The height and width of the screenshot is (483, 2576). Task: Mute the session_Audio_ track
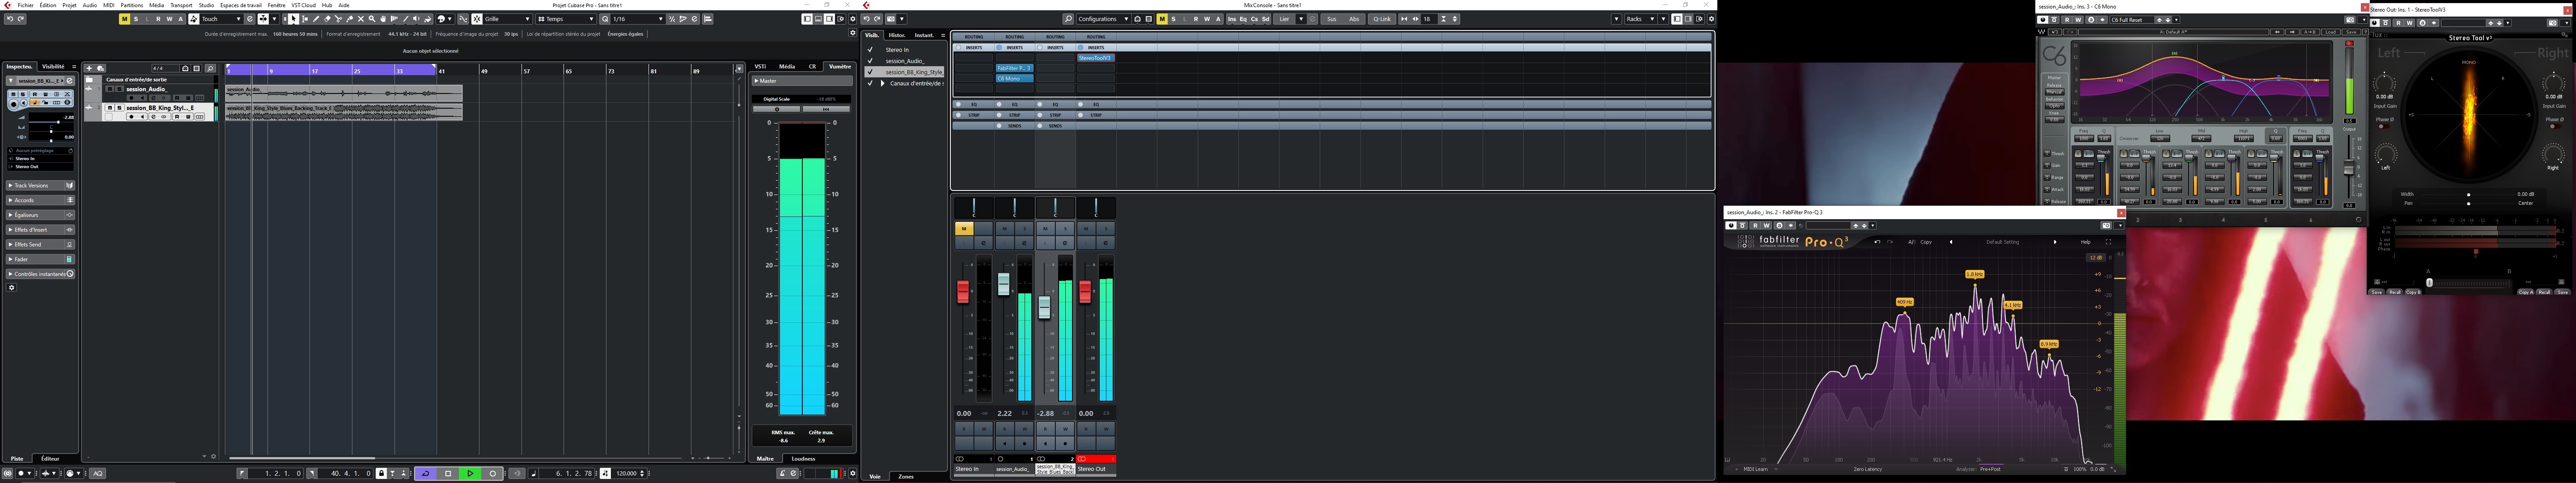pyautogui.click(x=110, y=89)
